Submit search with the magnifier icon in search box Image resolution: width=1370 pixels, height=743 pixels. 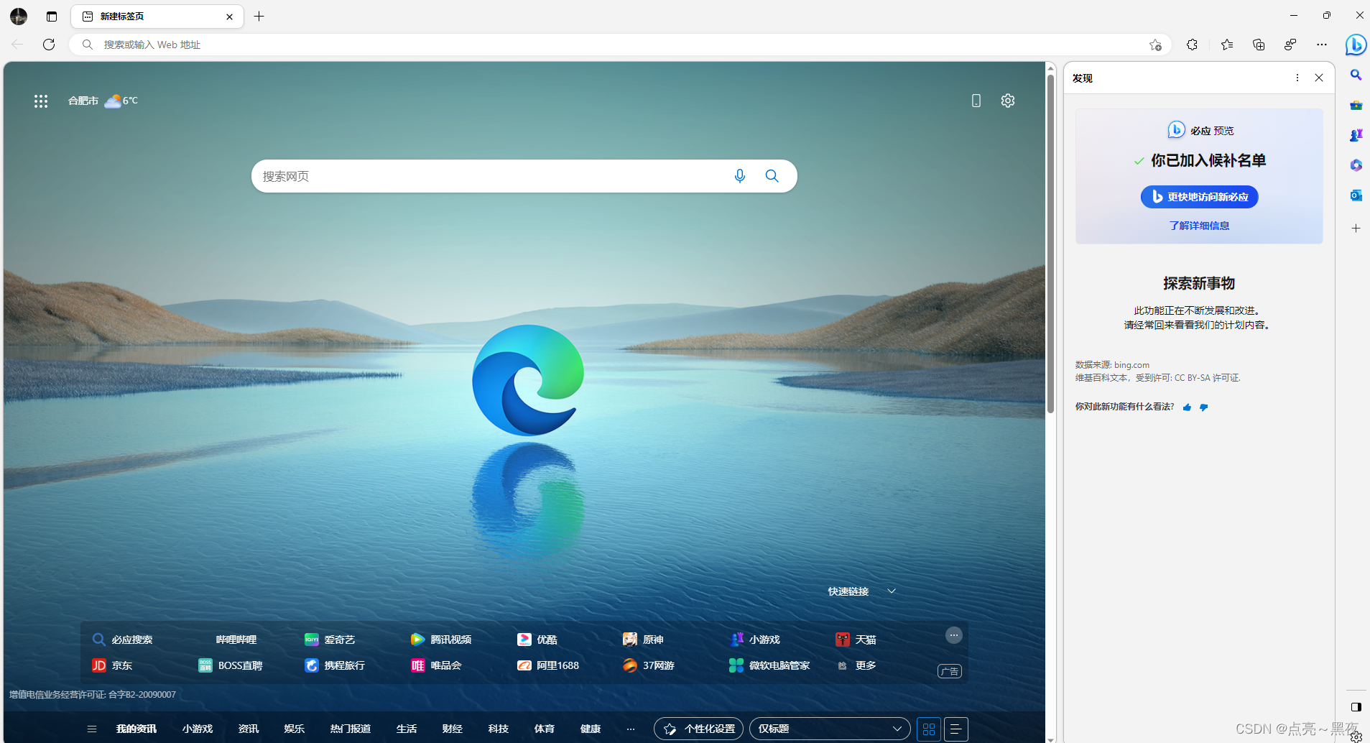[772, 176]
